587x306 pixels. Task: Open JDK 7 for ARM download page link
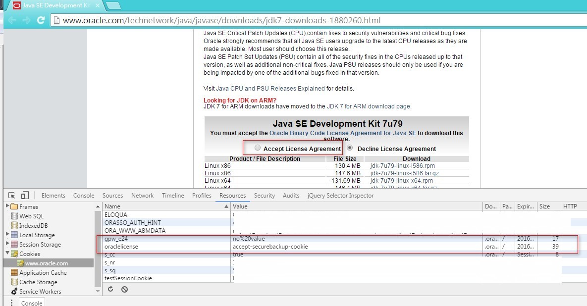pyautogui.click(x=369, y=106)
